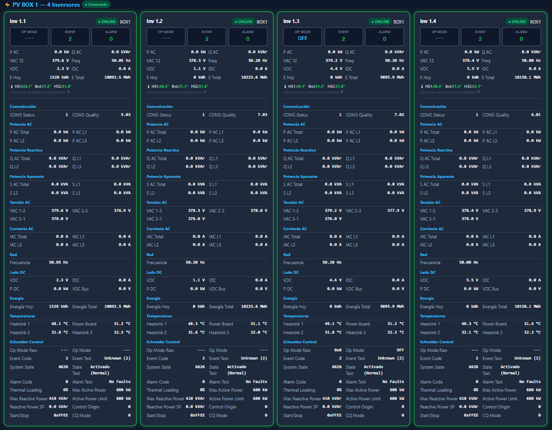Viewport: 552px width, 430px height.
Task: Click the thermometer icon in Inv 1.4
Action: click(422, 86)
